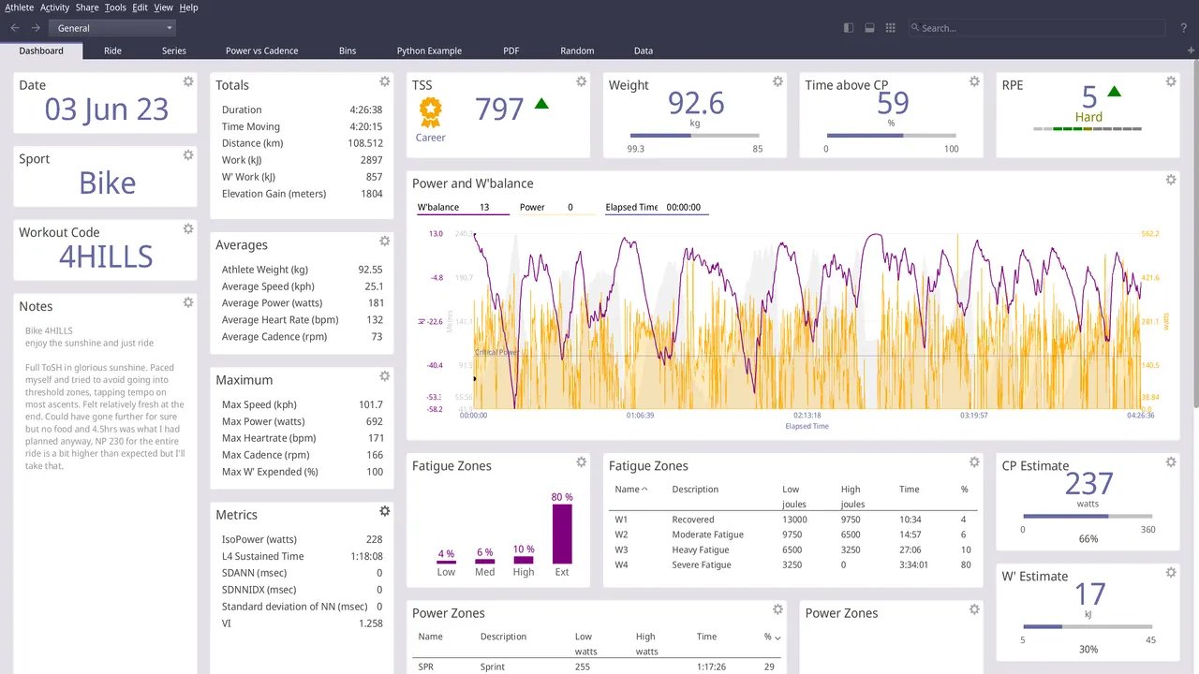1199x674 pixels.
Task: Open settings gear on the Date tile
Action: pyautogui.click(x=188, y=81)
